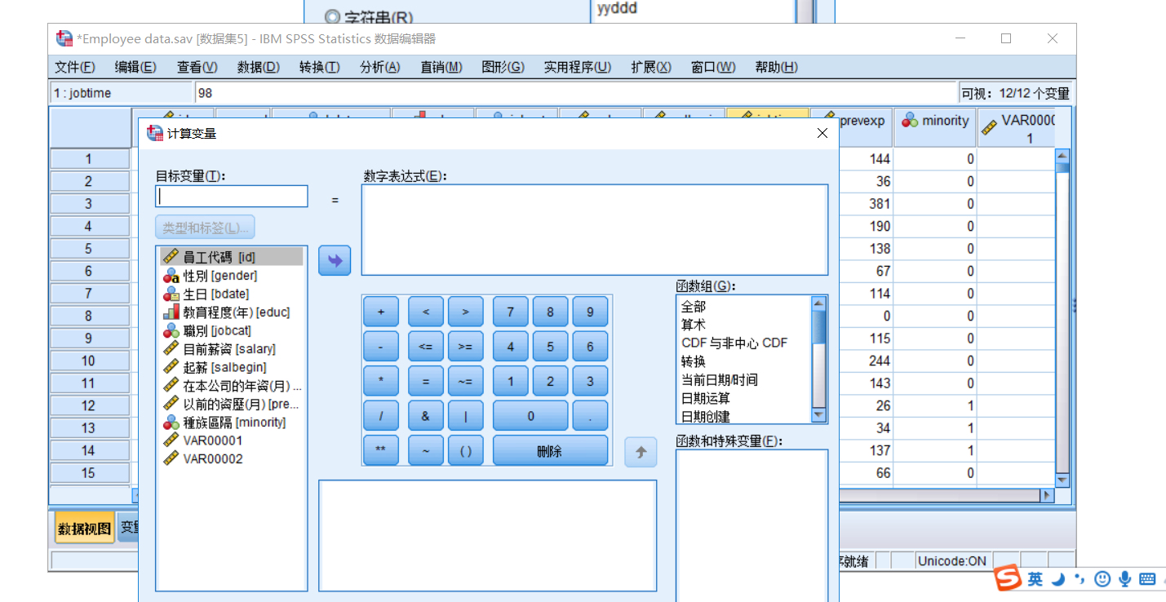Screen dimensions: 1166x602
Task: Click inside the 目标变量 input field
Action: [x=231, y=196]
